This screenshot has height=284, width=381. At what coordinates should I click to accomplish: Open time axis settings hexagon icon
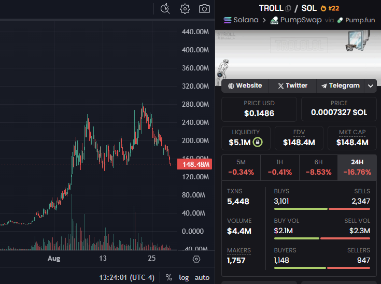[196, 259]
